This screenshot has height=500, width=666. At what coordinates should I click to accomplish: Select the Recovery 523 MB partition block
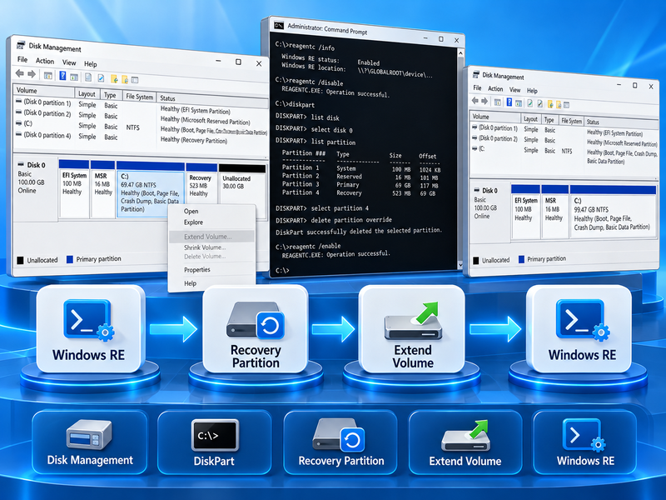pyautogui.click(x=201, y=190)
